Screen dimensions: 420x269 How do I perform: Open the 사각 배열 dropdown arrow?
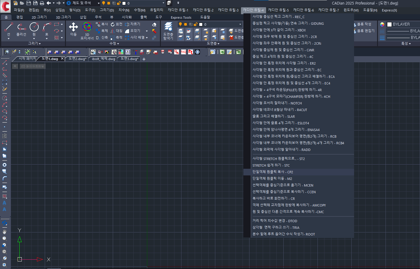[x=147, y=37]
